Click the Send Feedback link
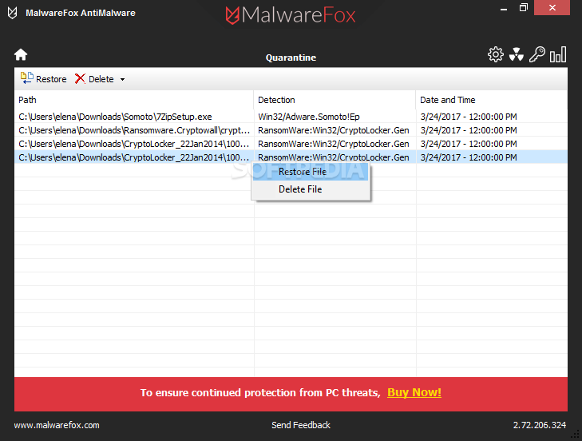Screen dimensions: 582x441 coord(301,425)
